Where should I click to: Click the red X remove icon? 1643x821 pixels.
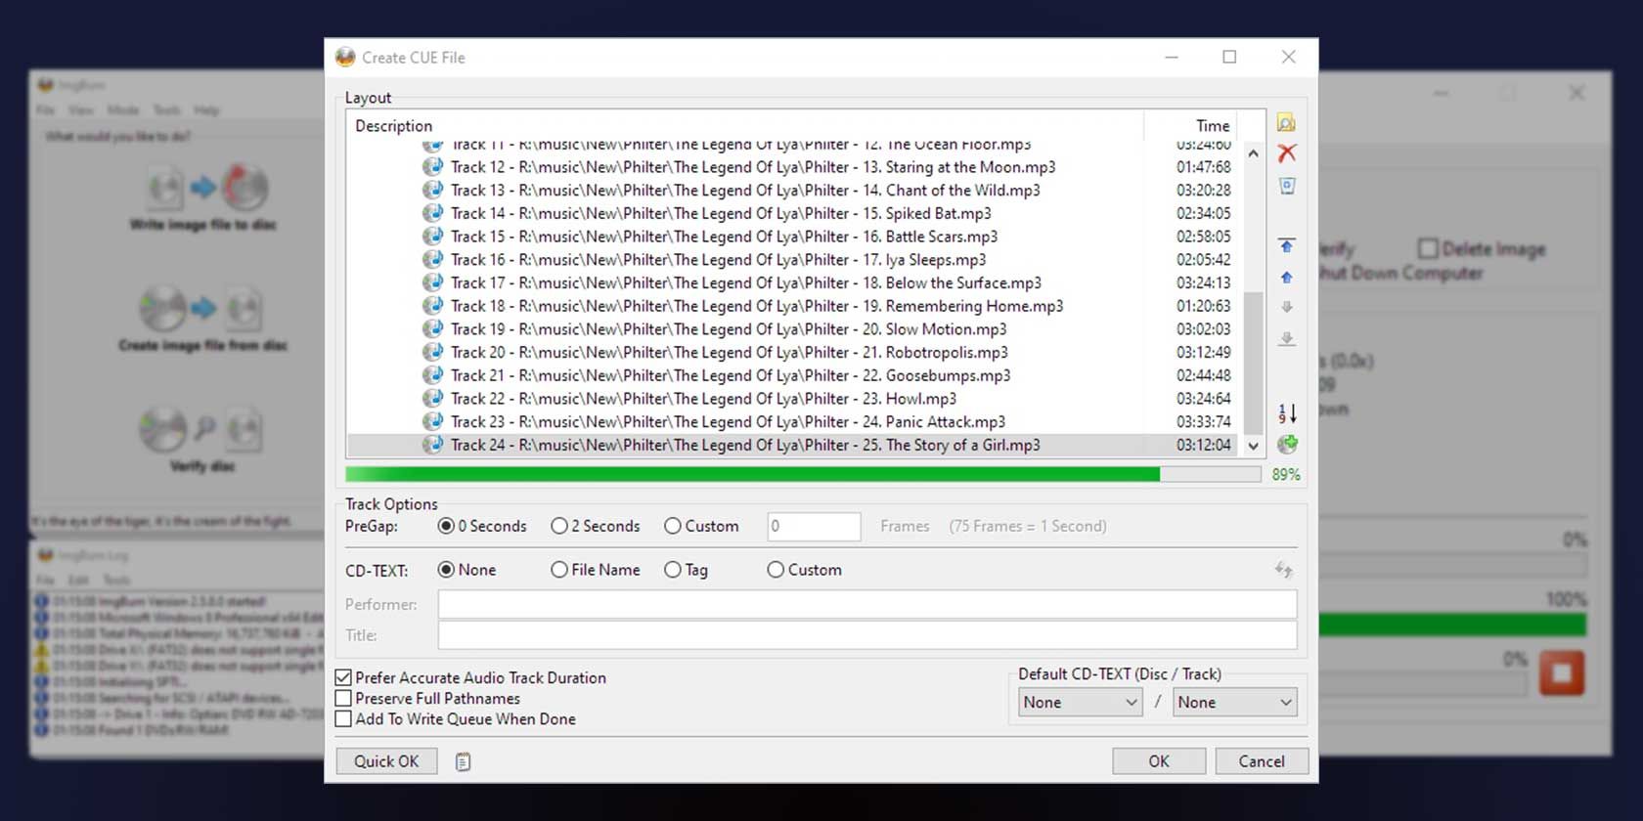point(1287,153)
